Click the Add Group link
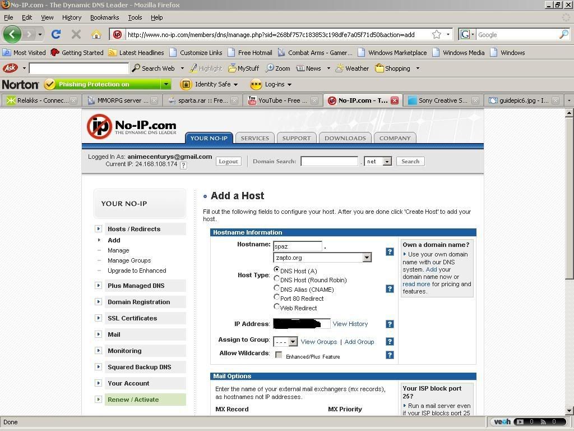 tap(359, 342)
